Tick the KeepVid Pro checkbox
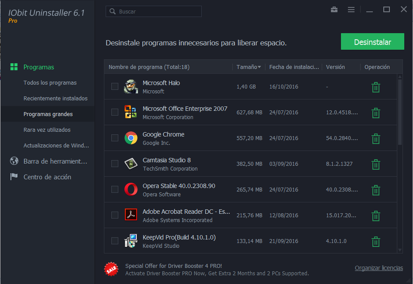This screenshot has width=413, height=284. (114, 241)
